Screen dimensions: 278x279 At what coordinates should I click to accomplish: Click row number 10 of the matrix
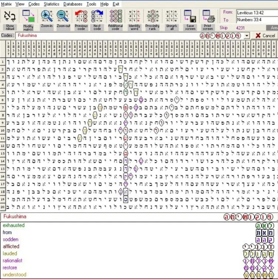3,130
